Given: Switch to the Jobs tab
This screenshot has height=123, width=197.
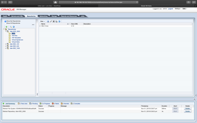Looking at the screenshot, I should 83,16.
